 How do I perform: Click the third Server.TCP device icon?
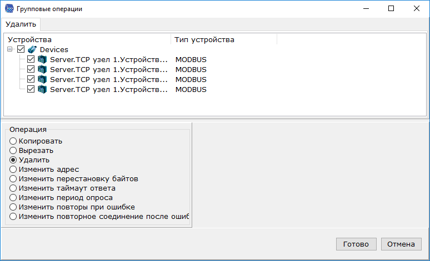pos(42,79)
